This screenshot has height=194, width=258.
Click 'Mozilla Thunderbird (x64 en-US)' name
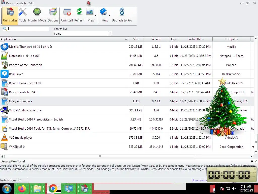[30, 47]
